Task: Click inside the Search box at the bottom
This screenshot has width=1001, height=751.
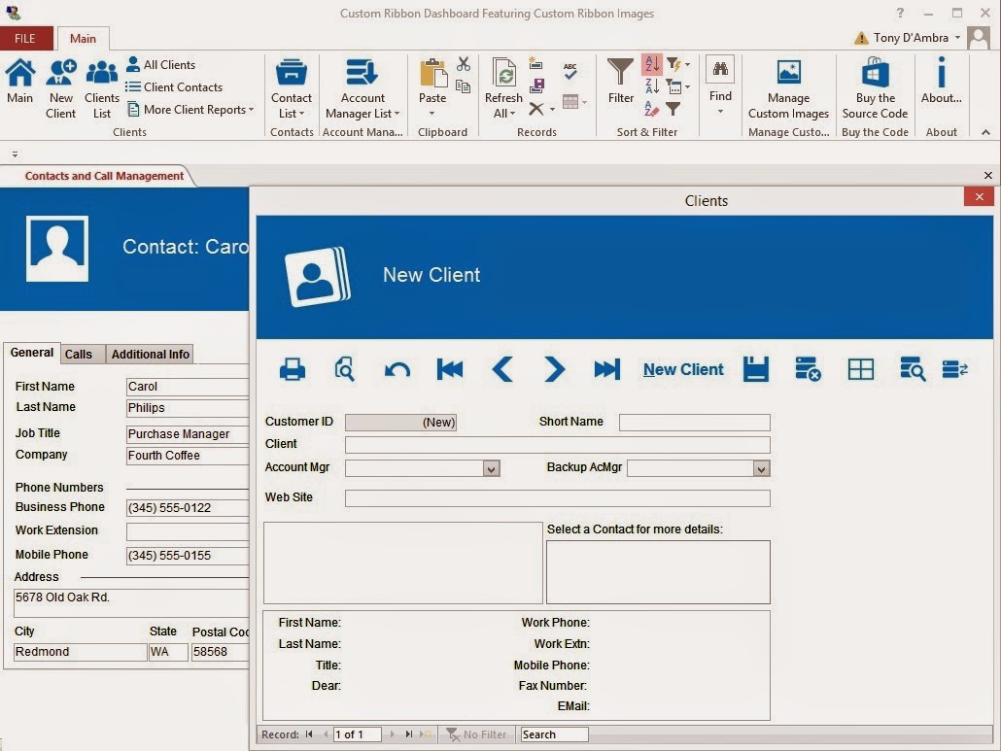Action: coord(554,734)
